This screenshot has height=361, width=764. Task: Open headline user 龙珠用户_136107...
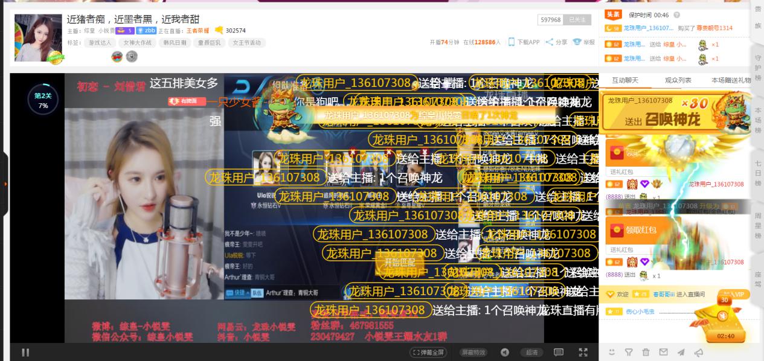click(648, 28)
